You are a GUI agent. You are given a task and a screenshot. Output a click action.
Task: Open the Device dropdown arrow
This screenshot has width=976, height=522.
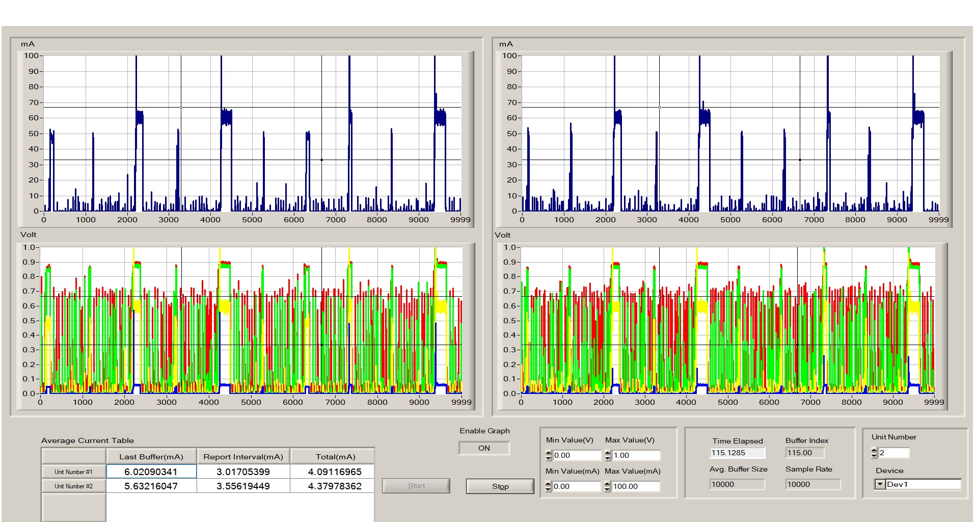880,484
